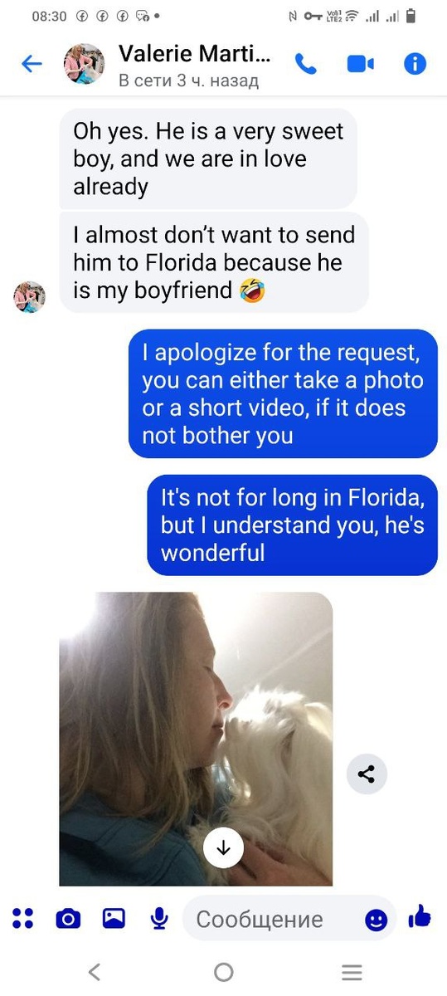Open the received photo of woman and dog
Image resolution: width=447 pixels, height=996 pixels.
[x=196, y=739]
